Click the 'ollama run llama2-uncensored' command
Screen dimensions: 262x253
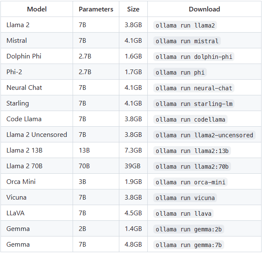coord(204,135)
